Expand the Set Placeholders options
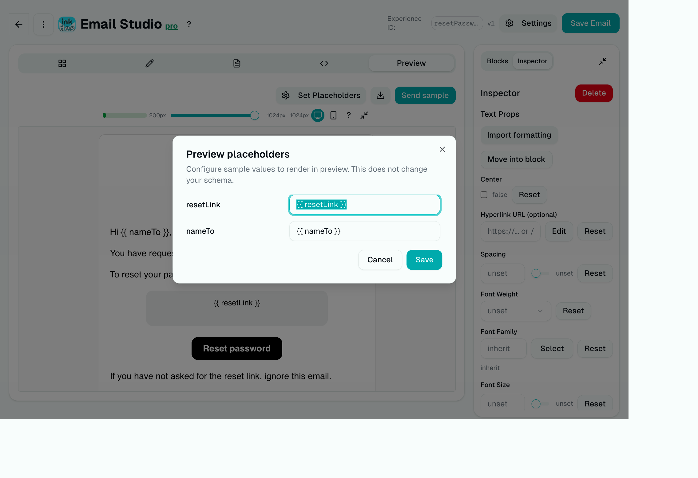The width and height of the screenshot is (698, 478). (x=321, y=96)
